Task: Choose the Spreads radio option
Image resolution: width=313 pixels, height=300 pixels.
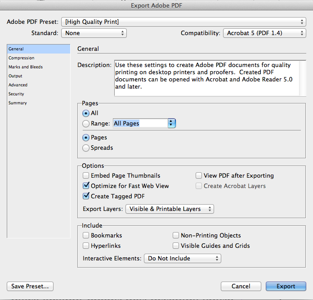Action: pyautogui.click(x=86, y=148)
